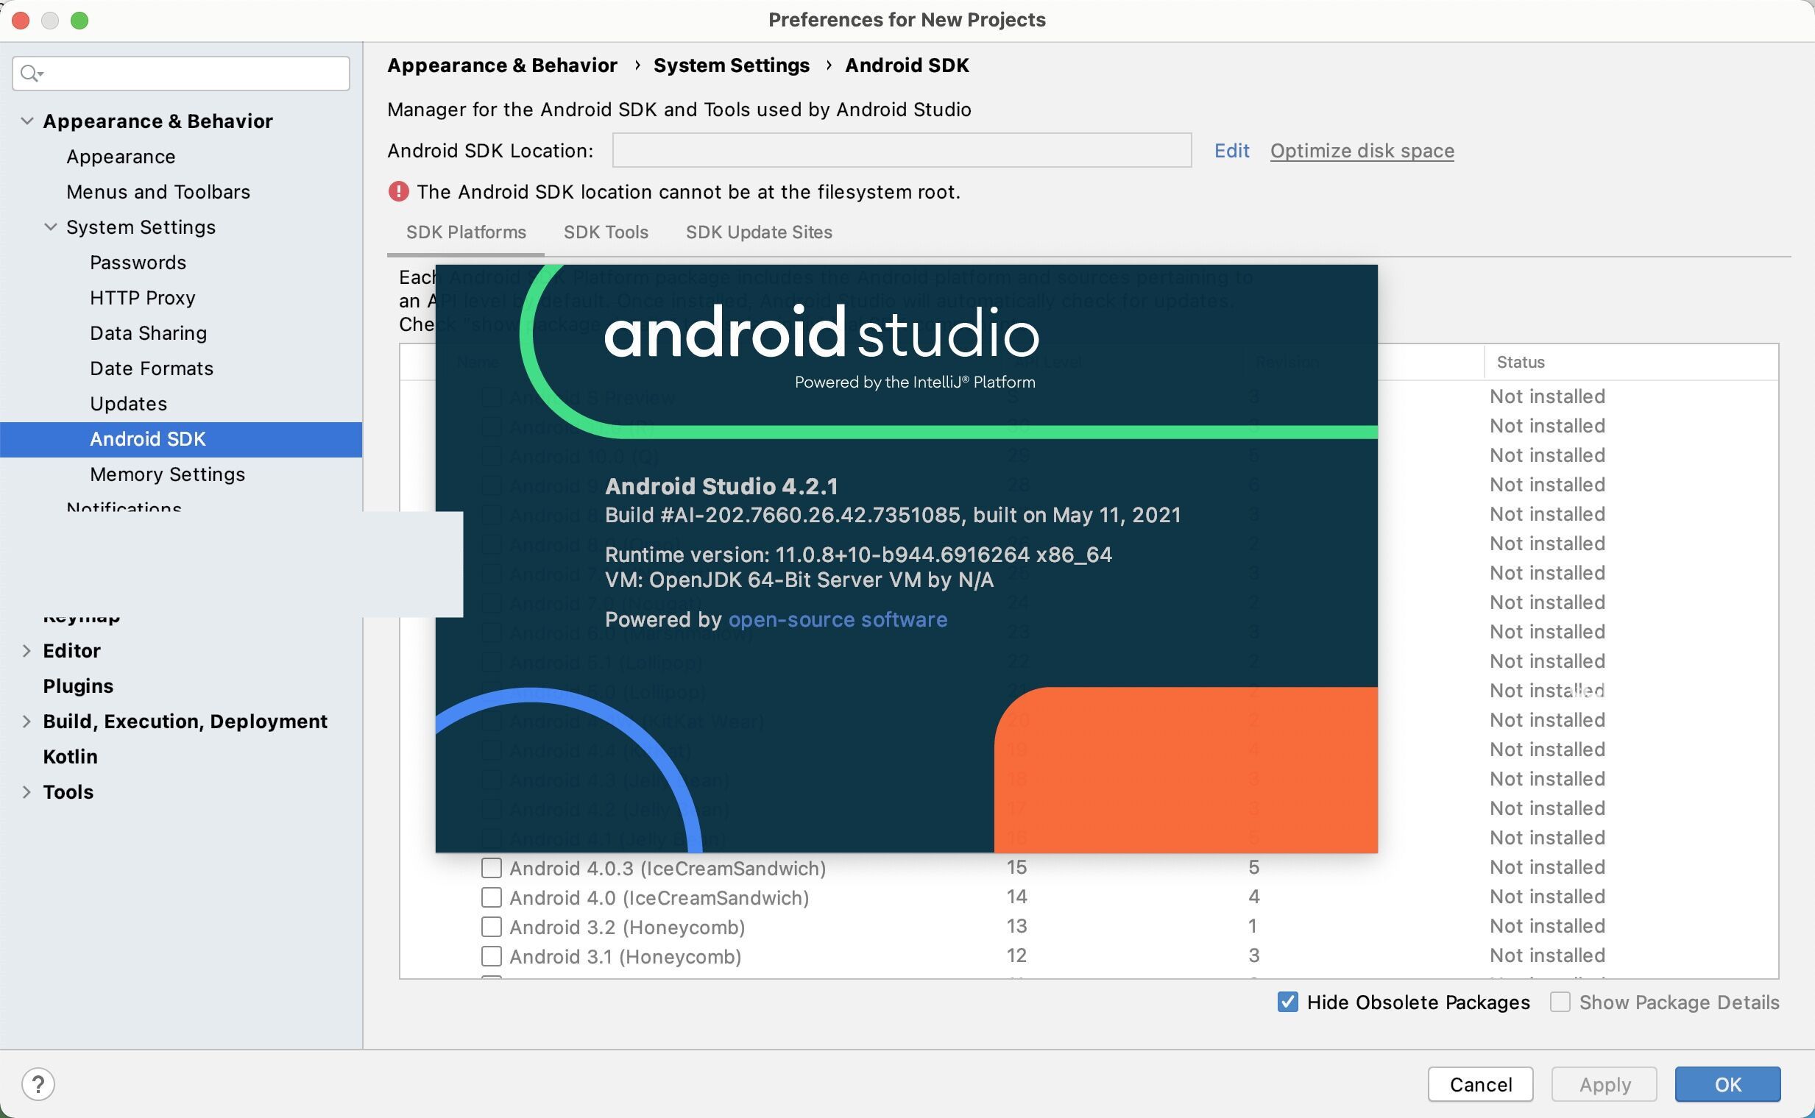Click the Android SDK settings icon

pyautogui.click(x=146, y=439)
